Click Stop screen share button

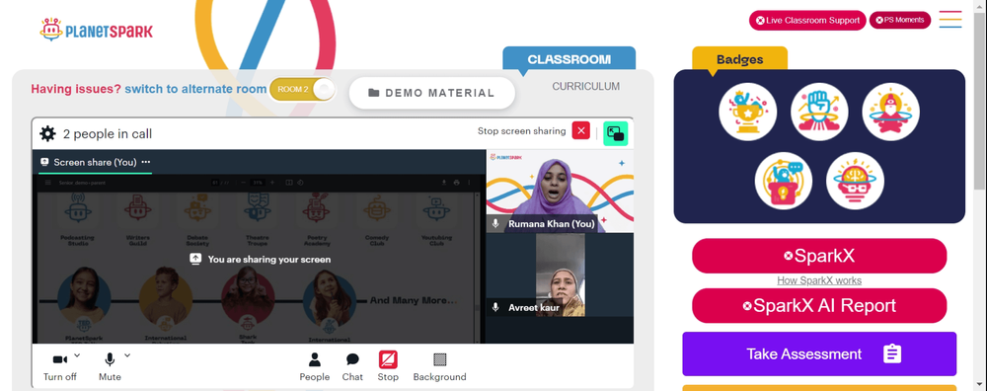click(388, 366)
